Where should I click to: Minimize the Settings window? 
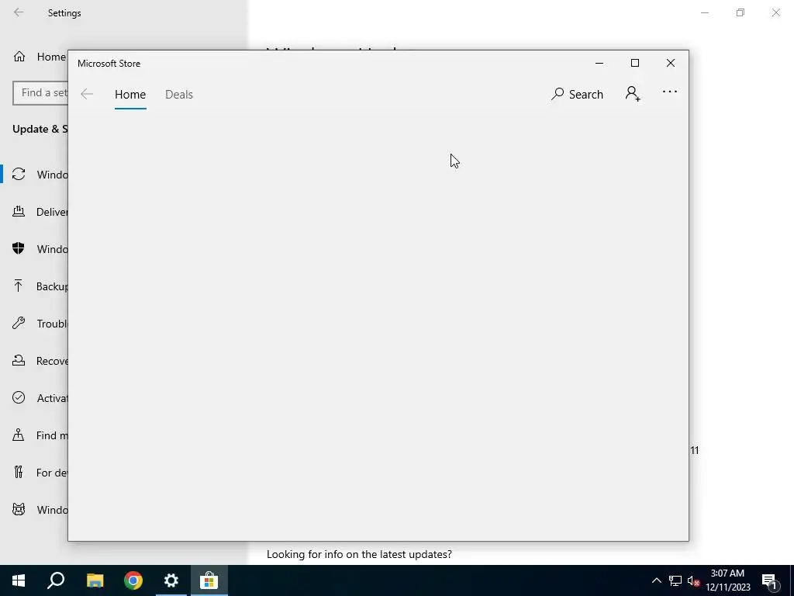tap(705, 12)
